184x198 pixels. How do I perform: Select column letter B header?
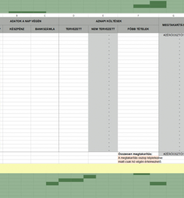point(17,16)
